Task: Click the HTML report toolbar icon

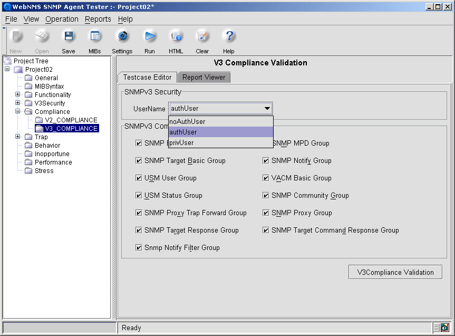Action: coord(176,36)
